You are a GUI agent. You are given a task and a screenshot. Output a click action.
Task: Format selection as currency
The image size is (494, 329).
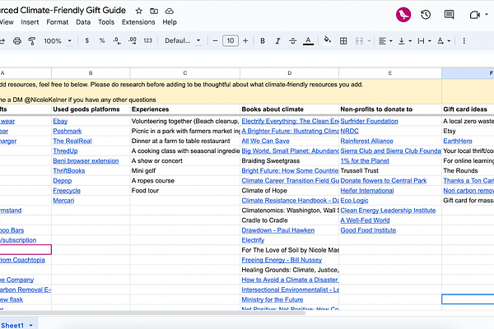coord(87,40)
